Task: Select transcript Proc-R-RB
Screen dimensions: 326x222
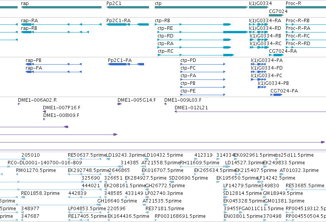Action: (x=298, y=21)
